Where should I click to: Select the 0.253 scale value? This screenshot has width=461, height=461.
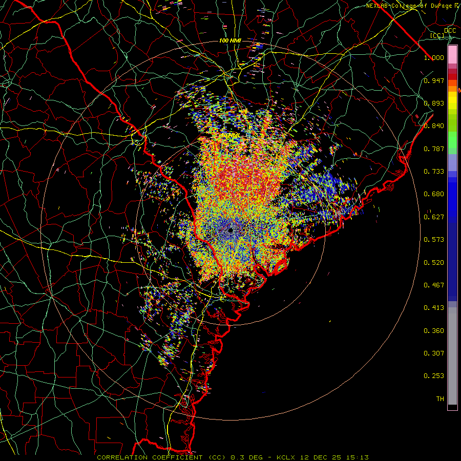coord(434,376)
